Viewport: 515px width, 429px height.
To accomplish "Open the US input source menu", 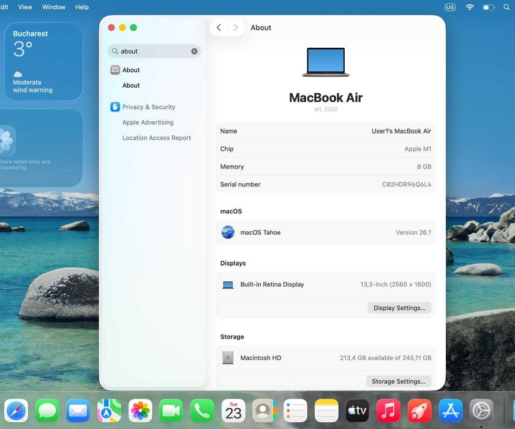I will pyautogui.click(x=450, y=7).
